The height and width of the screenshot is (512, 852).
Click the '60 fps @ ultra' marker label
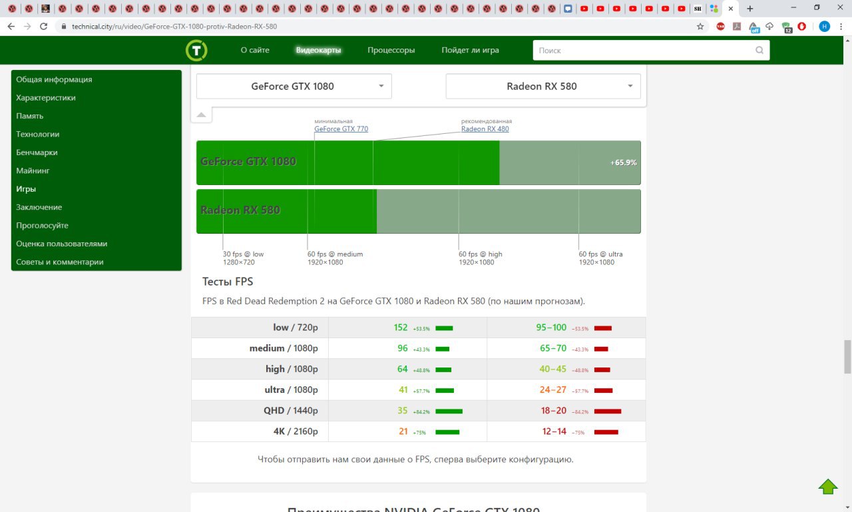point(600,254)
